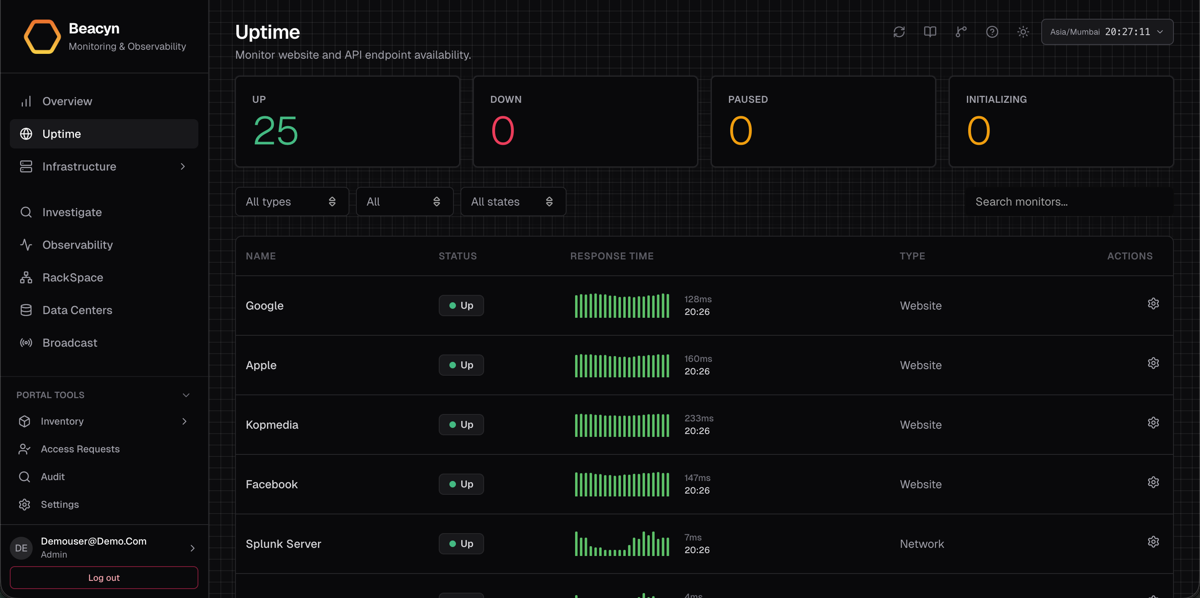Open the All types filter dropdown
Screen dimensions: 1200x598
pyautogui.click(x=292, y=202)
